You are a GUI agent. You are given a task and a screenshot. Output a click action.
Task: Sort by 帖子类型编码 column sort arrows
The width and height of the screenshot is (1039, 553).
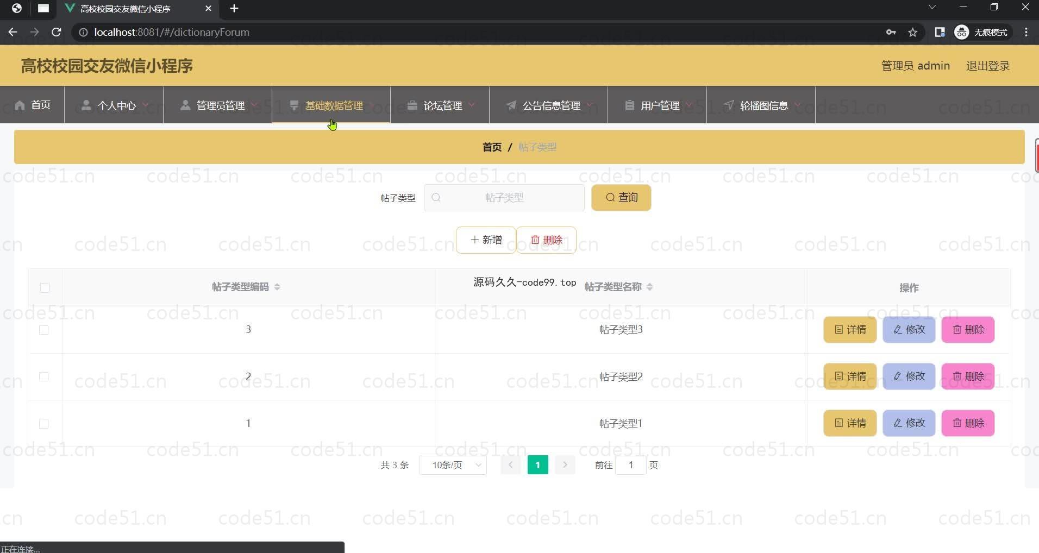click(277, 287)
